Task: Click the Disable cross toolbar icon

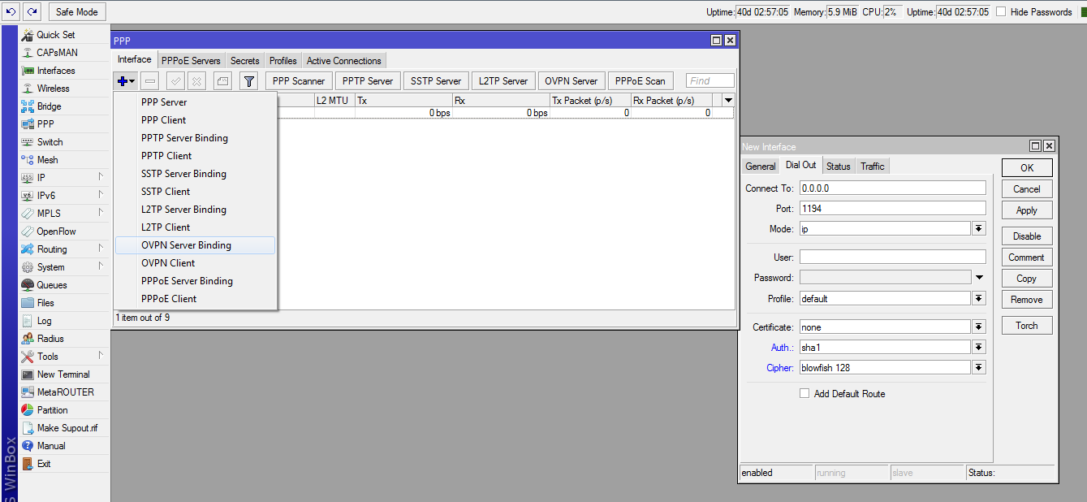Action: [197, 80]
